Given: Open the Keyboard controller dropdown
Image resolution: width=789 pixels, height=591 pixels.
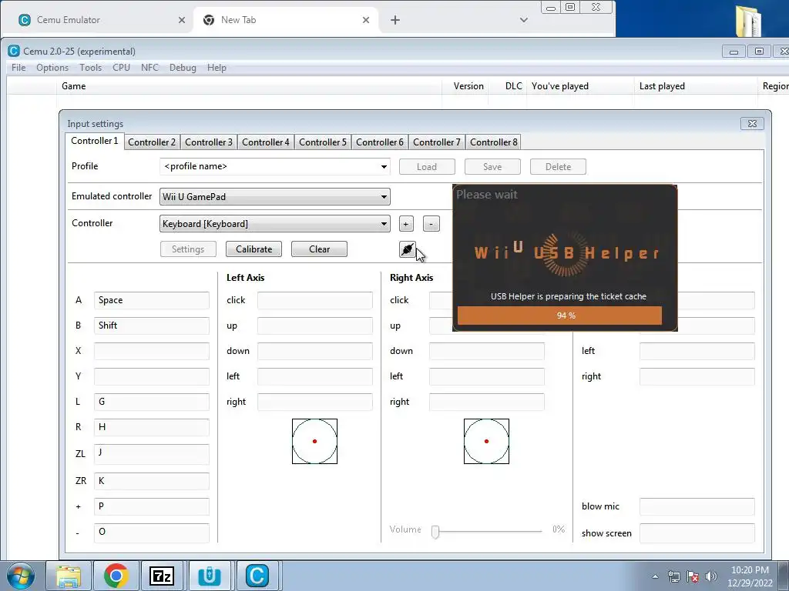Looking at the screenshot, I should click(x=275, y=224).
